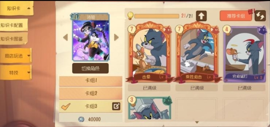The height and width of the screenshot is (127, 270).
Task: Click the 推荐卡组 button
Action: coord(236,16)
